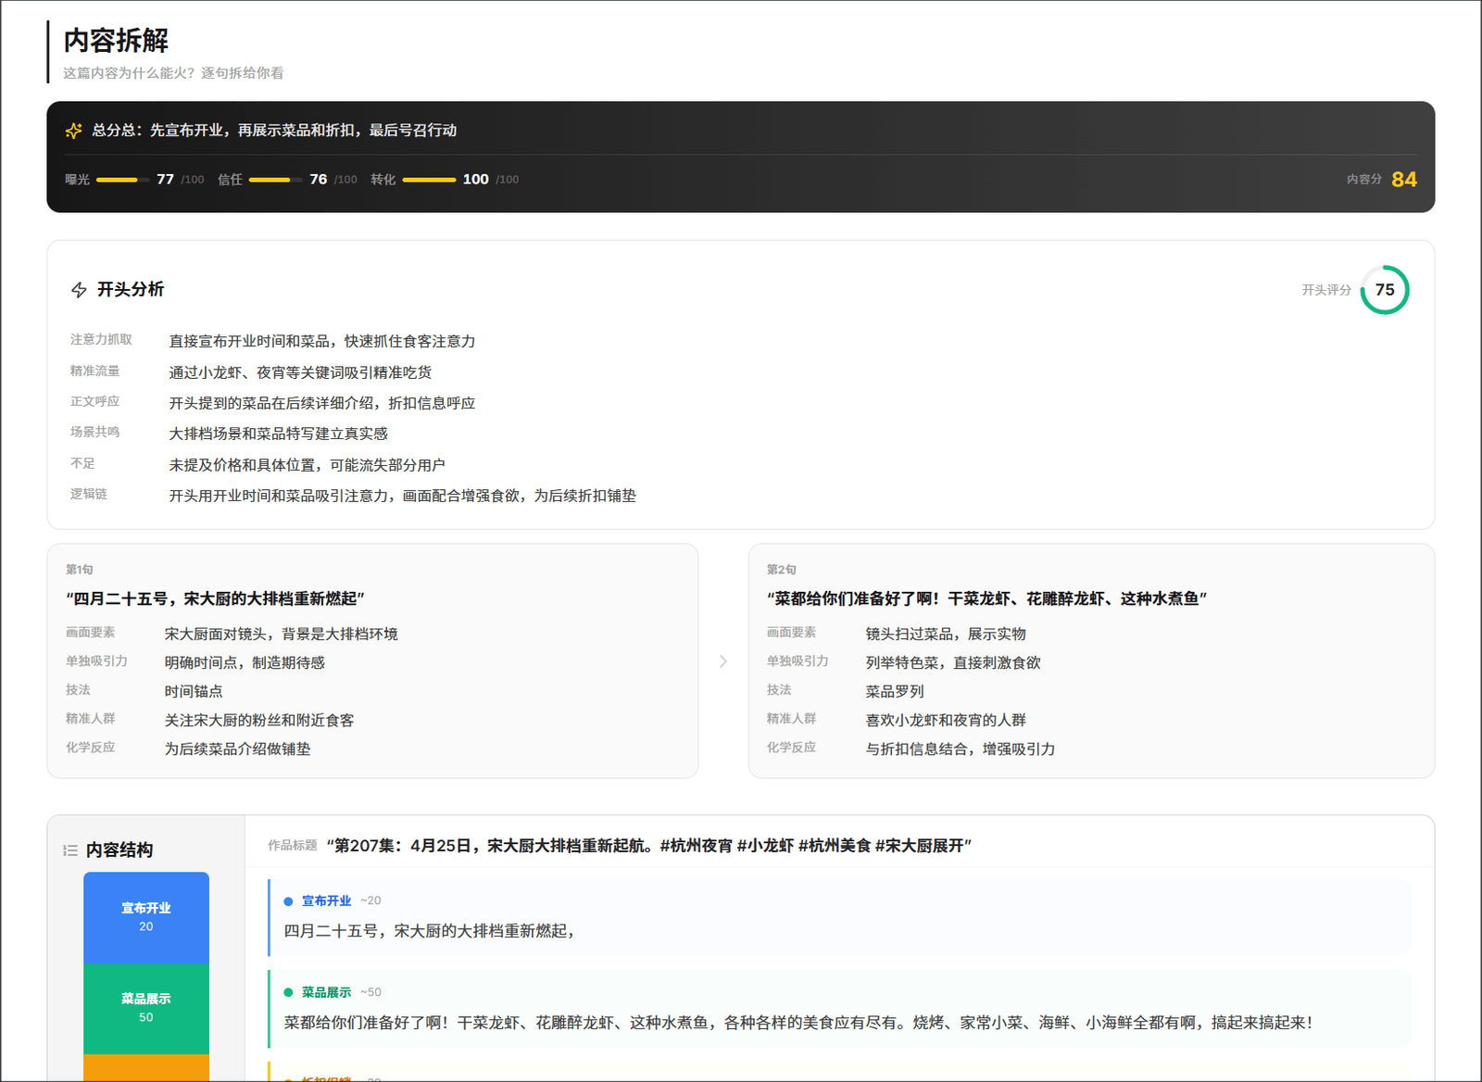Click the 正文呼应 row label
This screenshot has width=1482, height=1082.
click(x=94, y=401)
